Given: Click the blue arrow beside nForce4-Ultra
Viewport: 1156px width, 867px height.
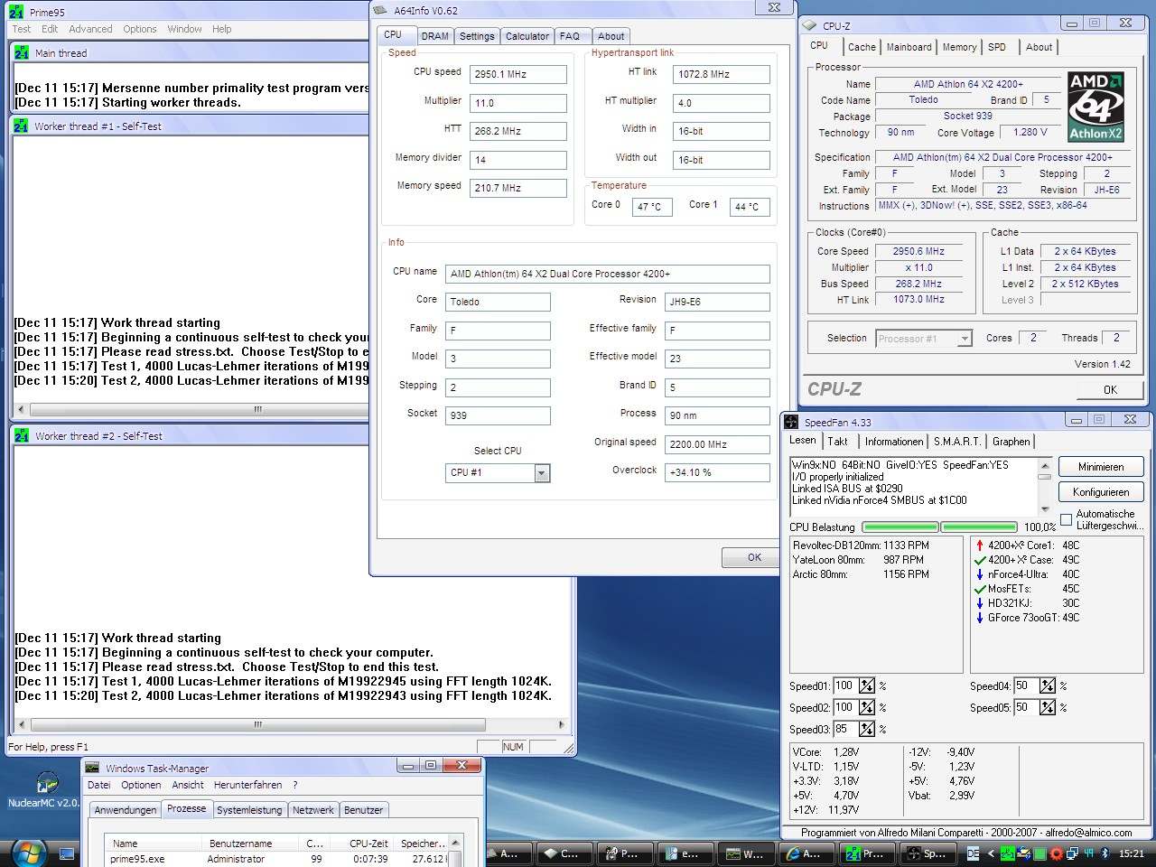Looking at the screenshot, I should [x=980, y=574].
